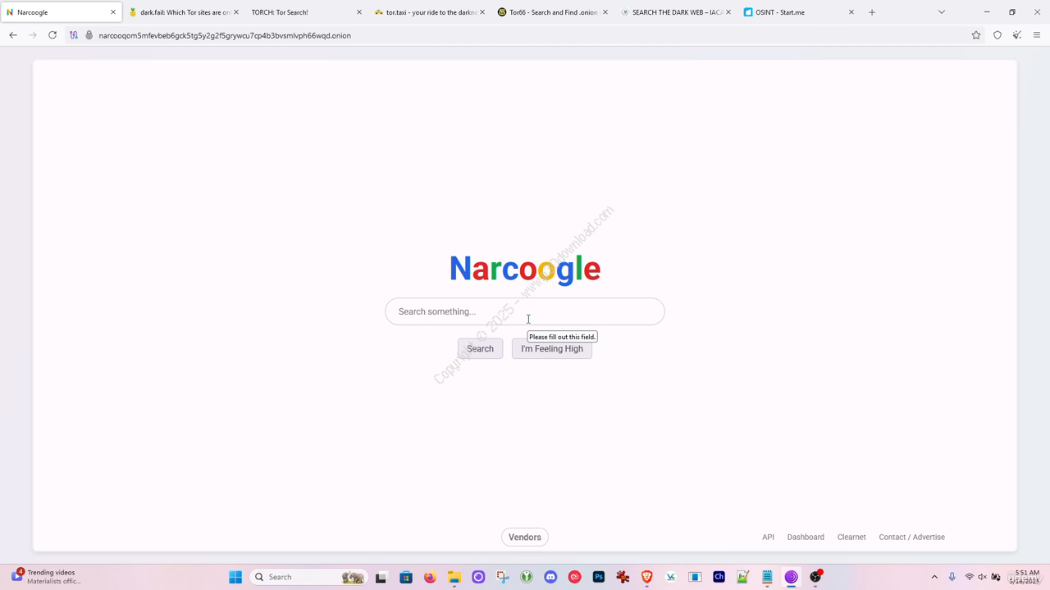Image resolution: width=1050 pixels, height=590 pixels.
Task: Open the Task View taskbar icon
Action: click(x=381, y=577)
